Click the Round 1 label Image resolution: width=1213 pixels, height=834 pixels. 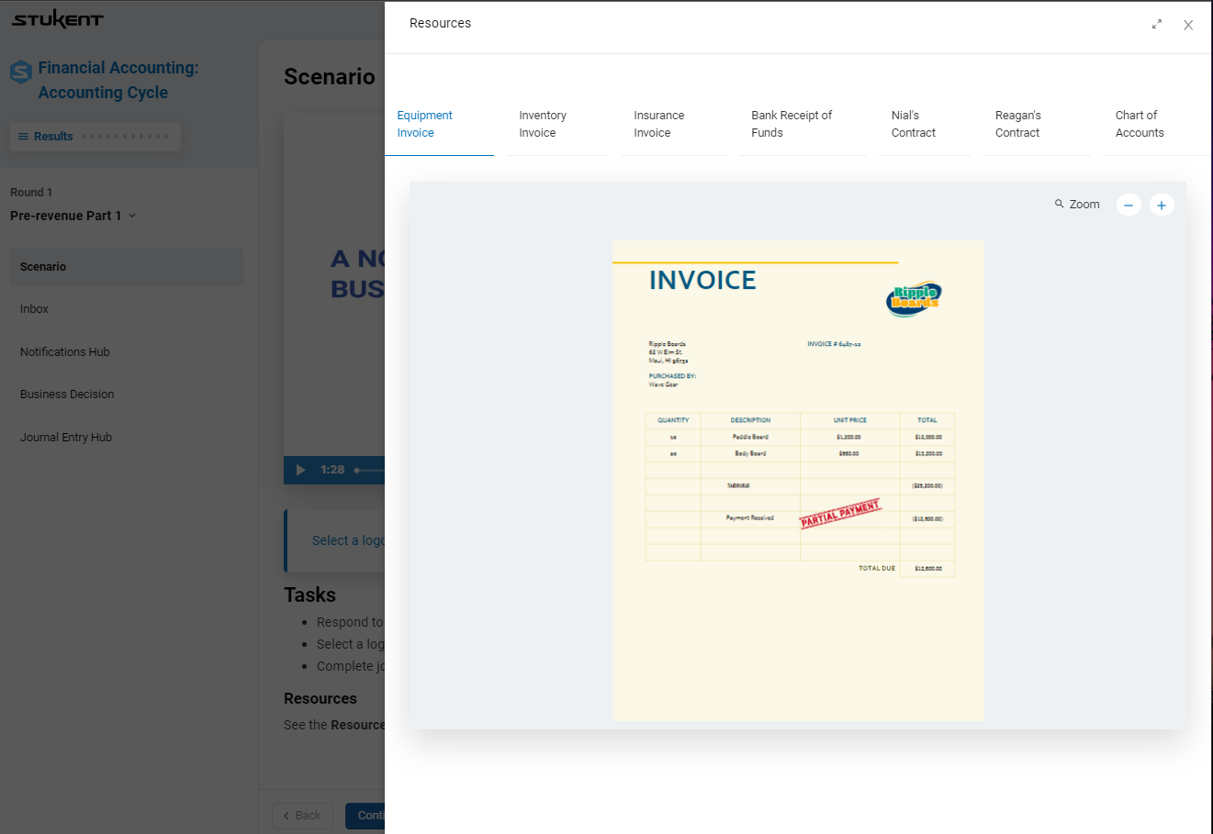point(31,193)
